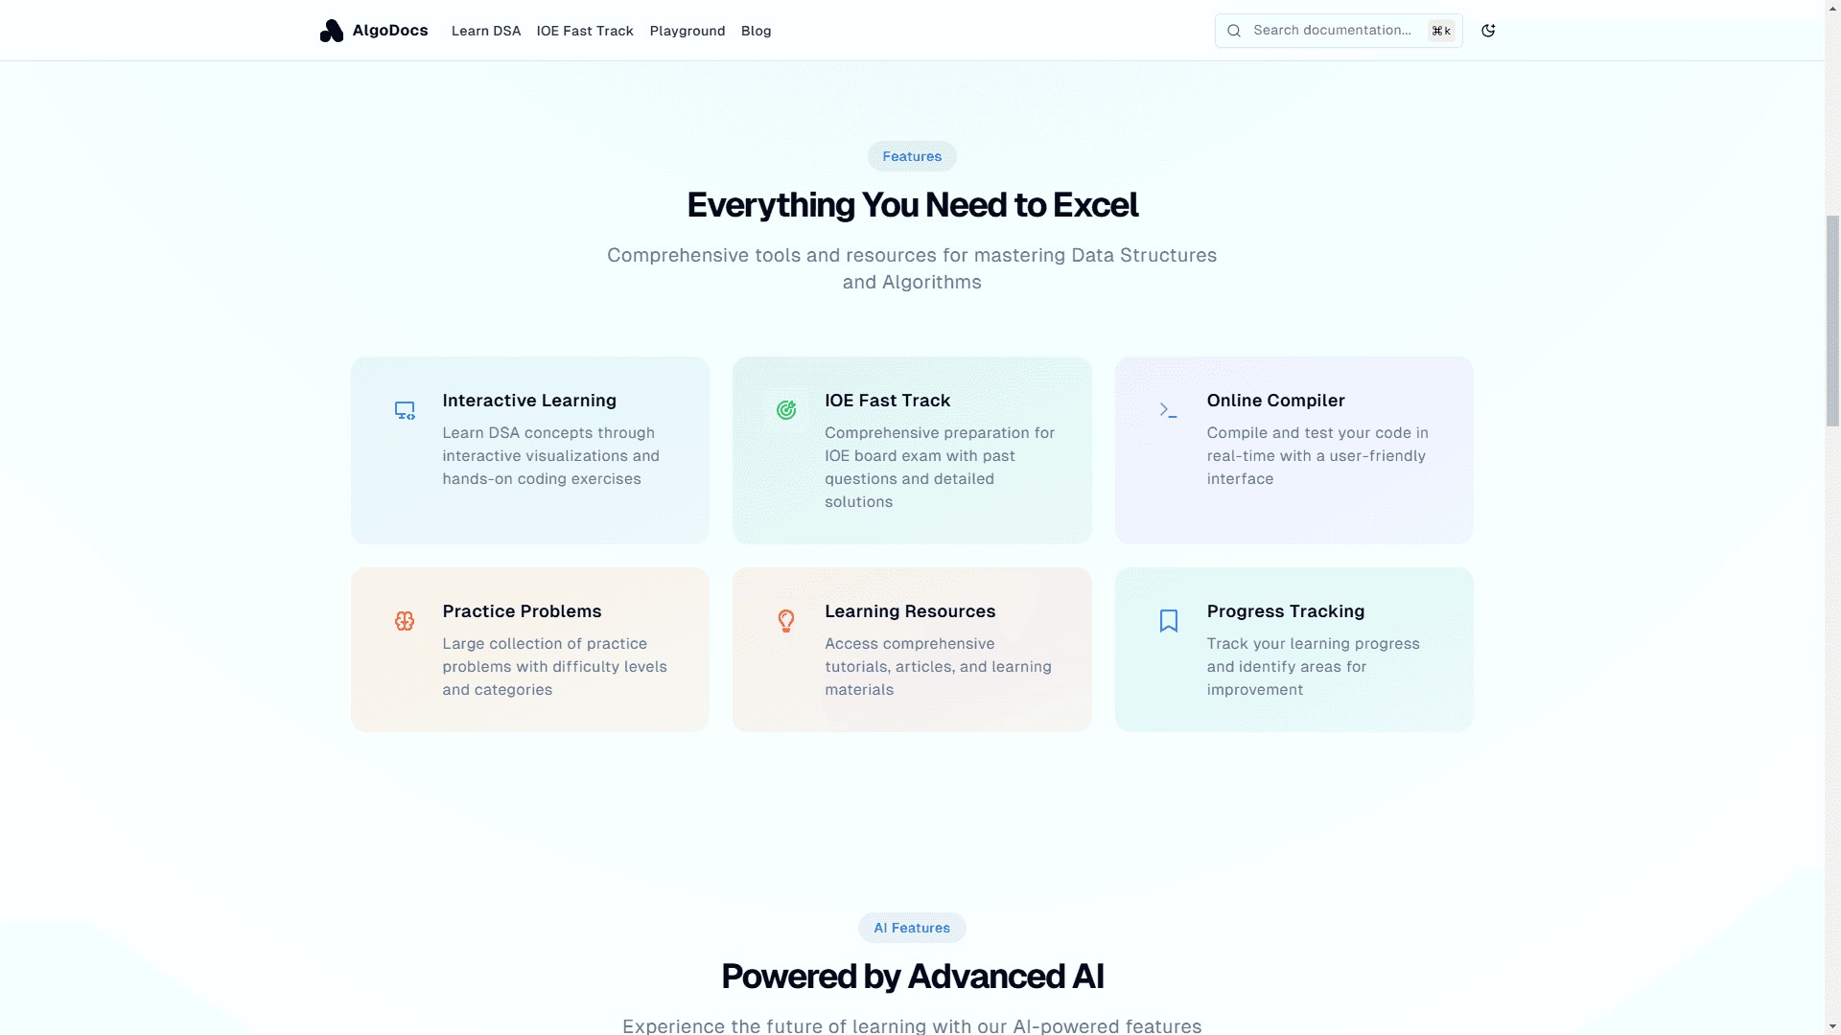
Task: Click the Practice Problems puzzle icon
Action: tap(404, 620)
